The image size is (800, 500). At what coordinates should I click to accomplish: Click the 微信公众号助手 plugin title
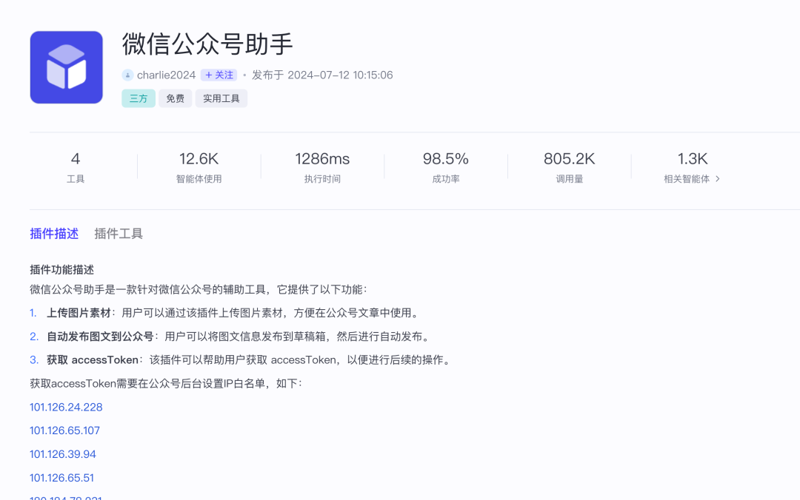(207, 44)
